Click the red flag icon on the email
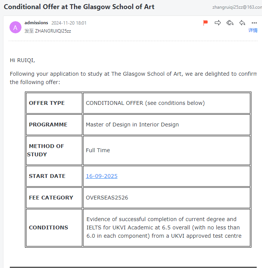The image size is (262, 268). coord(205,23)
